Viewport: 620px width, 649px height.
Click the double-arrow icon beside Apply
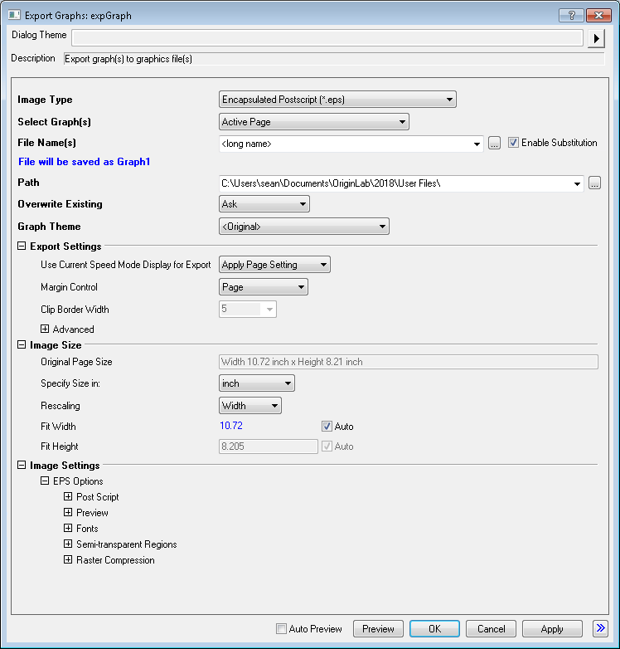(x=601, y=628)
